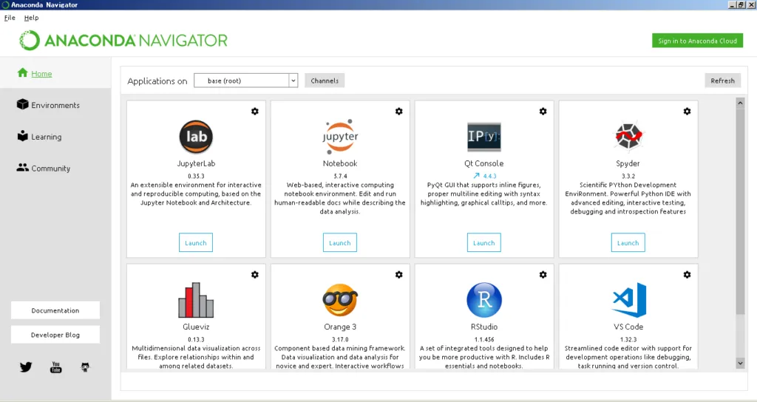
Task: Click the Twitter icon in sidebar
Action: 26,367
